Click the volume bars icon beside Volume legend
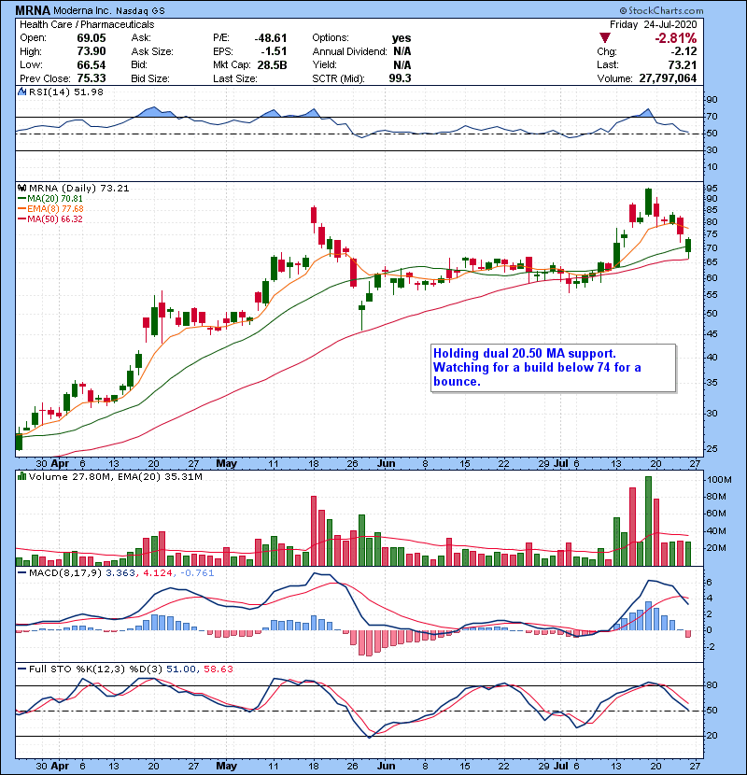 tap(21, 476)
